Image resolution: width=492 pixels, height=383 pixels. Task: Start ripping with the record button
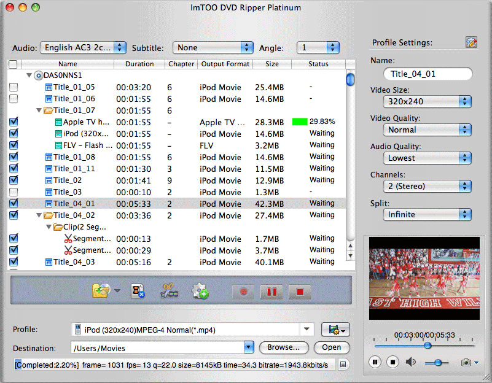pyautogui.click(x=243, y=292)
